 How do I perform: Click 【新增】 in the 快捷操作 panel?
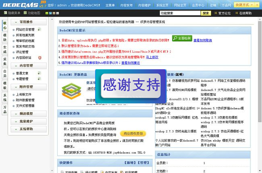coord(130,163)
